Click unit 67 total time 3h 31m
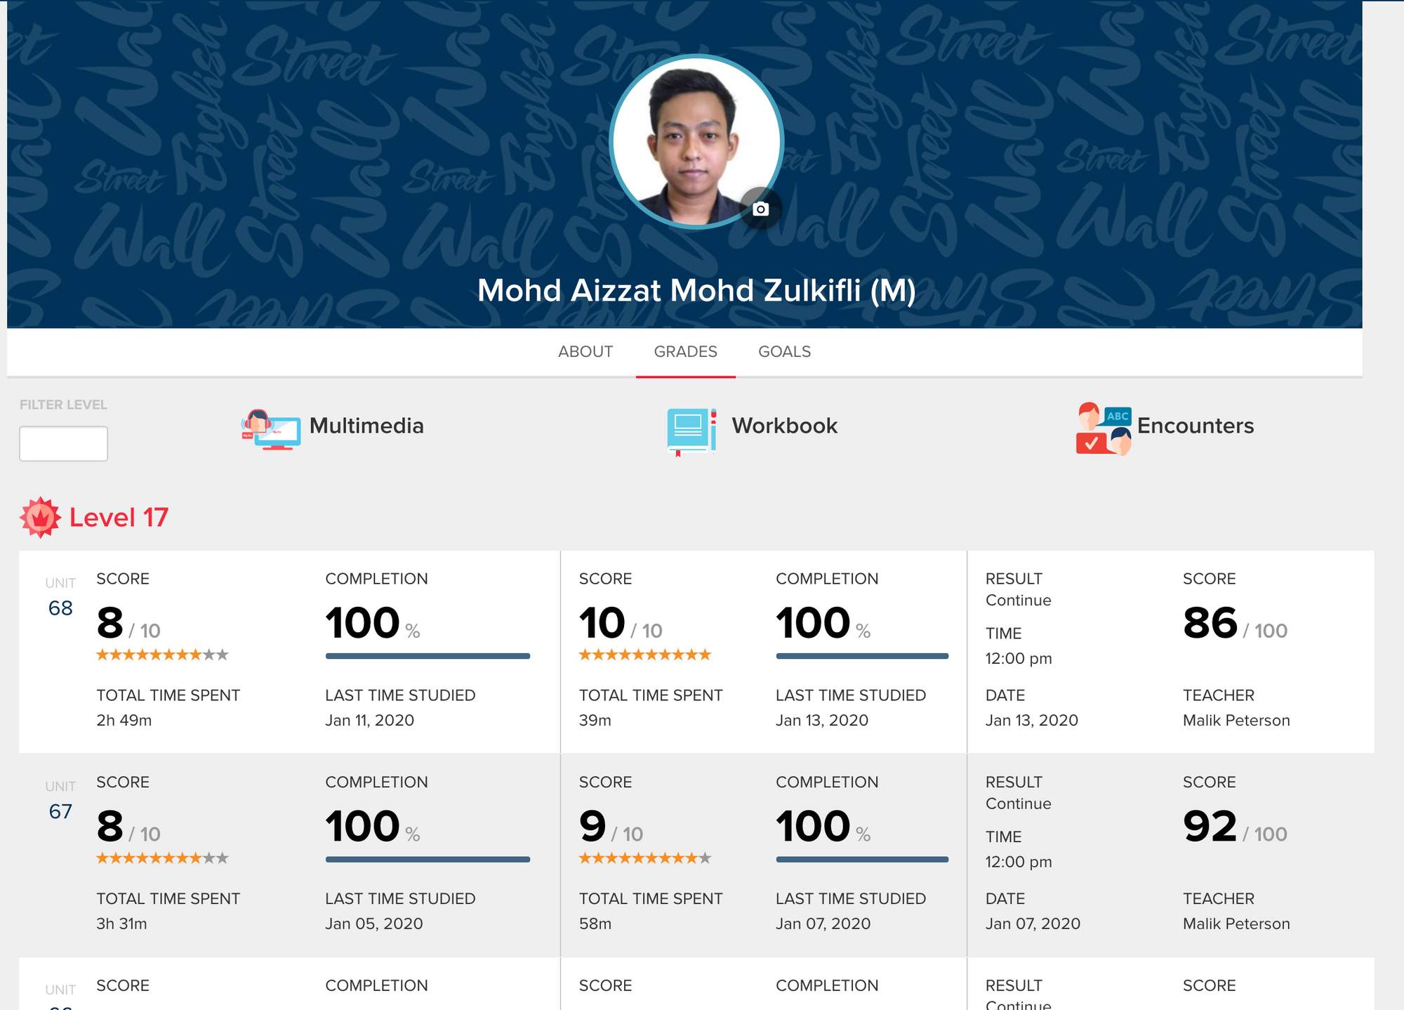 (x=121, y=924)
